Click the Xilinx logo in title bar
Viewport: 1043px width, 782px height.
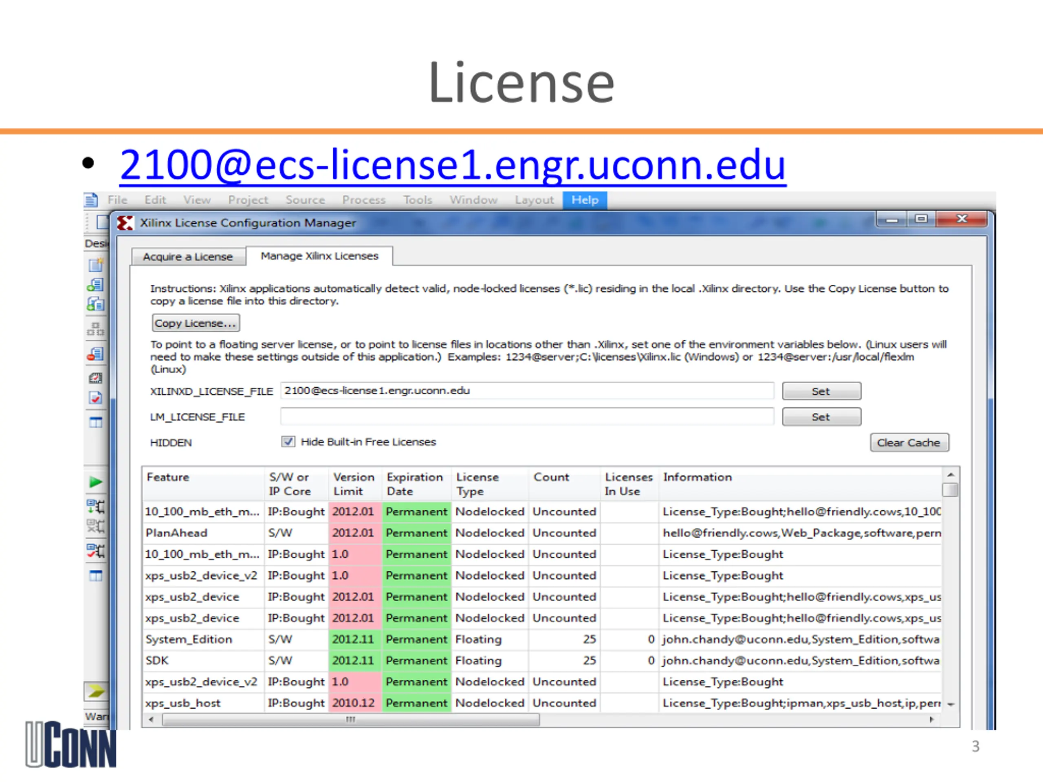click(x=125, y=223)
